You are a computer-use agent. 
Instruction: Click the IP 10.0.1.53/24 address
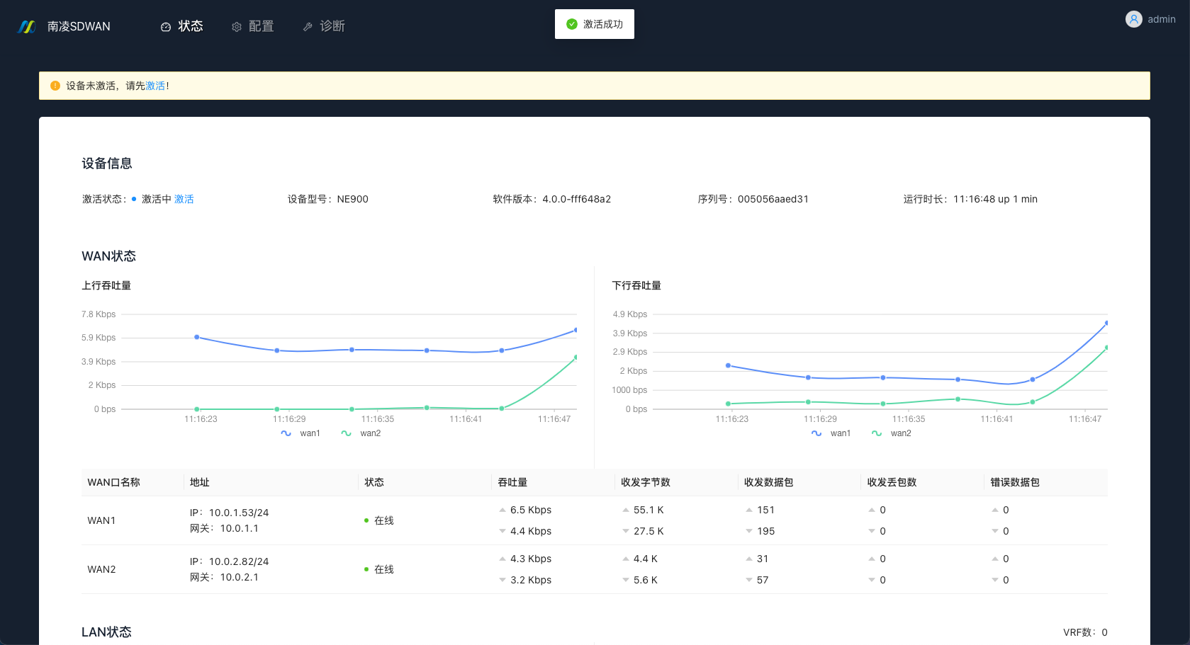pyautogui.click(x=229, y=513)
